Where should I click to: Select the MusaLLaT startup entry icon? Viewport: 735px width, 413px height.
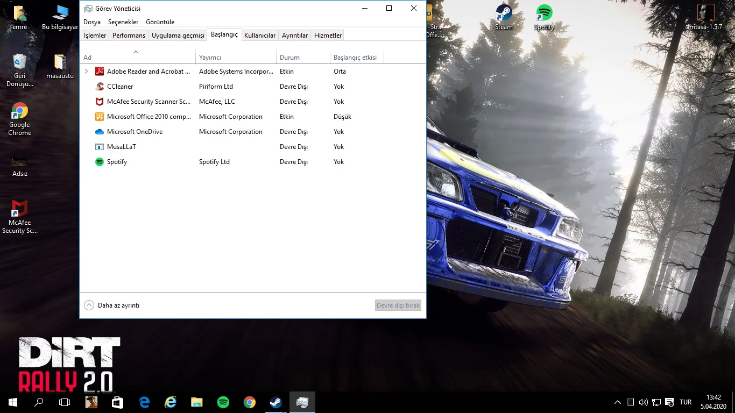[99, 147]
